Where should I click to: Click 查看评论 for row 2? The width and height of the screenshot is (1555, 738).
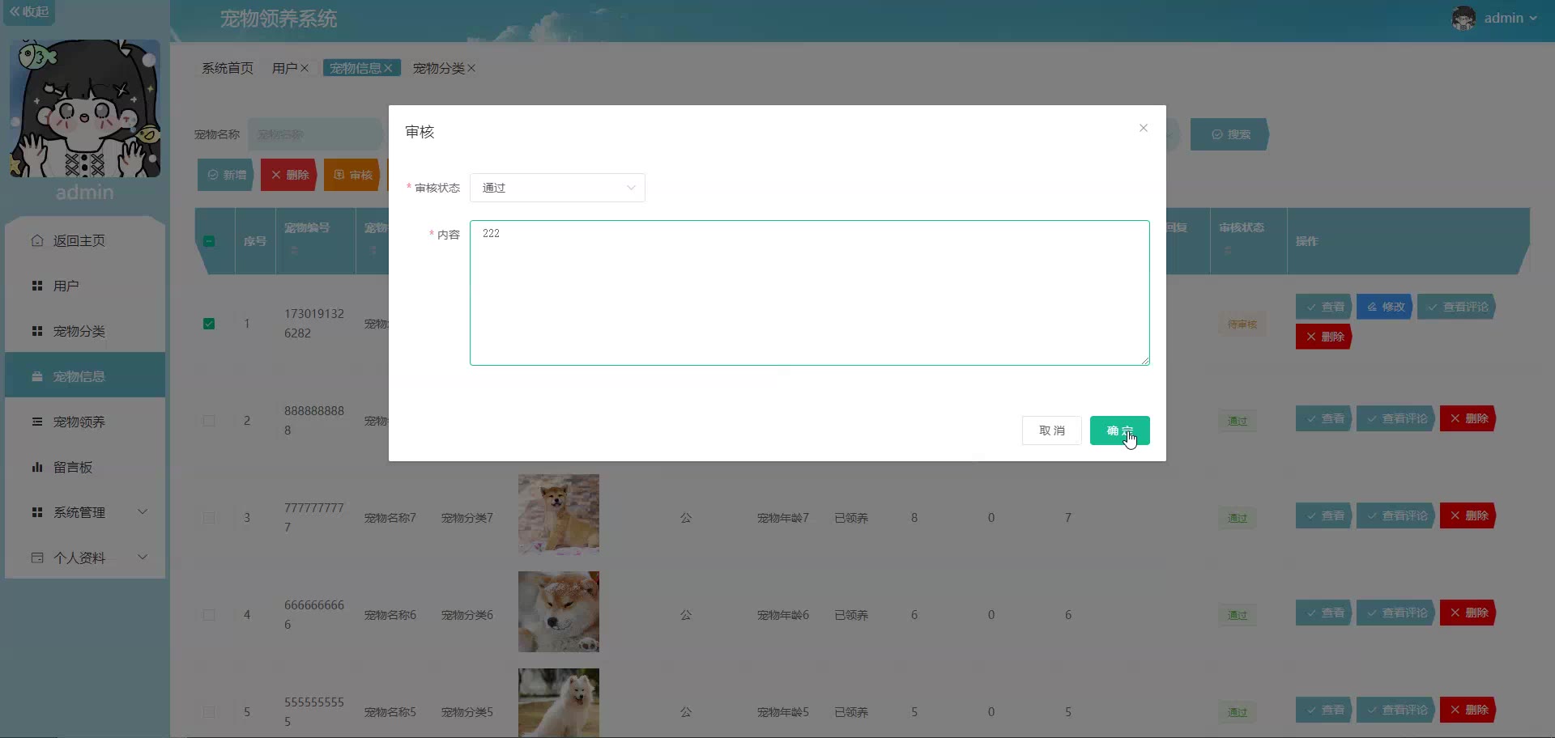1396,418
